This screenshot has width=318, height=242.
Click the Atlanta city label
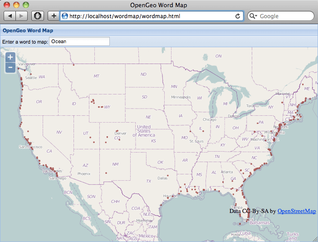(227, 172)
